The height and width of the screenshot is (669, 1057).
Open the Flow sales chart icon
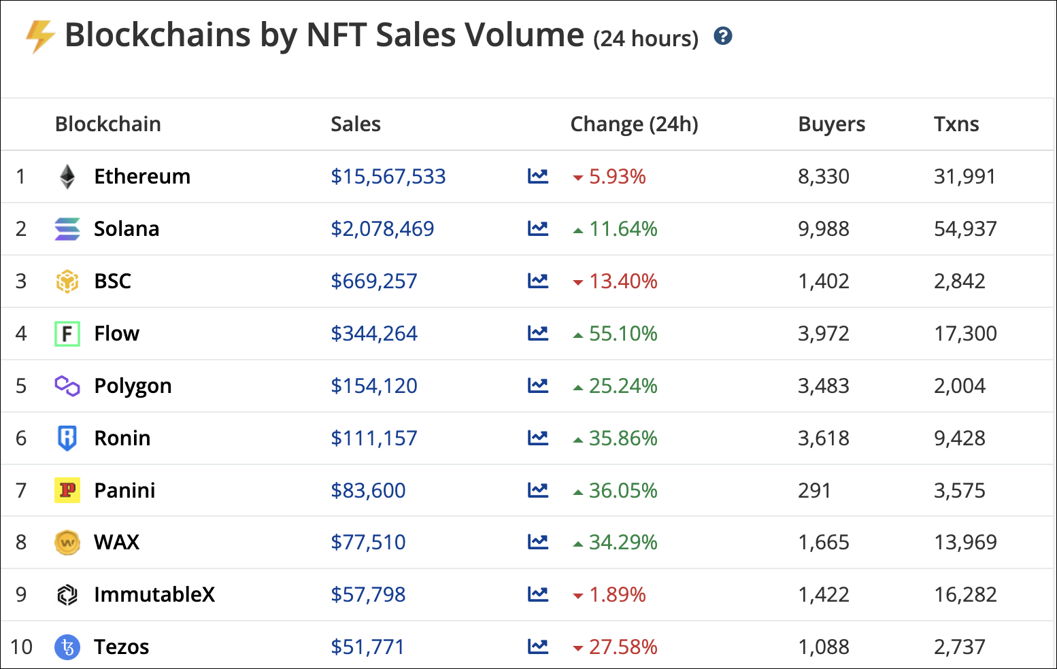(538, 333)
